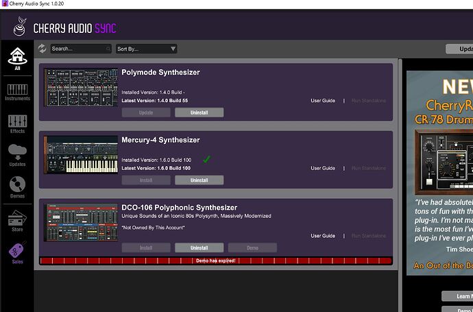This screenshot has height=312, width=473.
Task: Run Polymode Synthesizer standalone
Action: tap(369, 101)
